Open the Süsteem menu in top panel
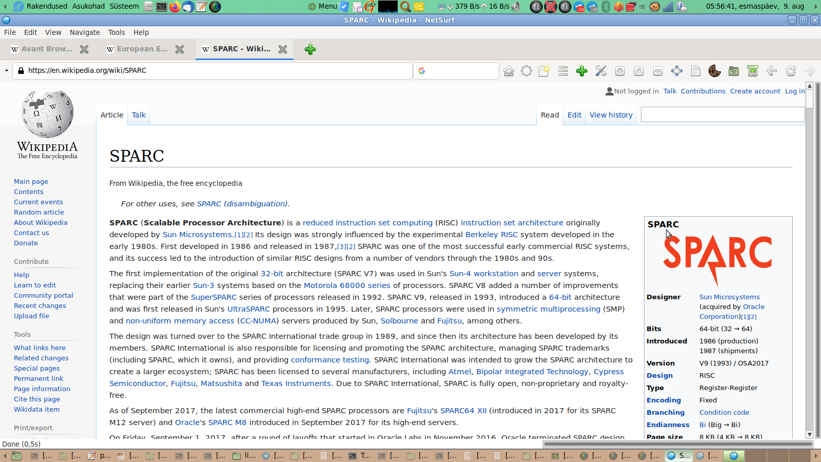821x462 pixels. coord(124,6)
